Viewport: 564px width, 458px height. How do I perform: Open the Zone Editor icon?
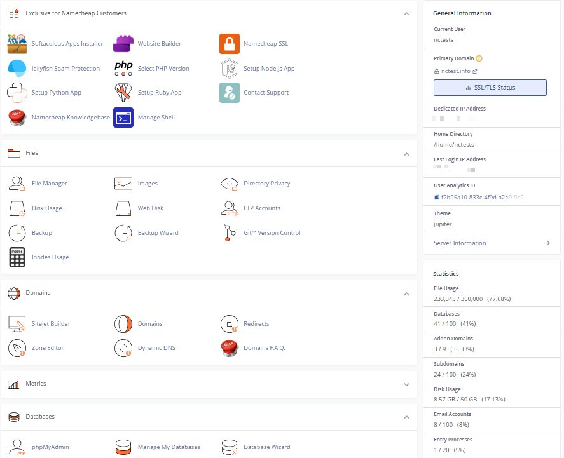coord(17,348)
